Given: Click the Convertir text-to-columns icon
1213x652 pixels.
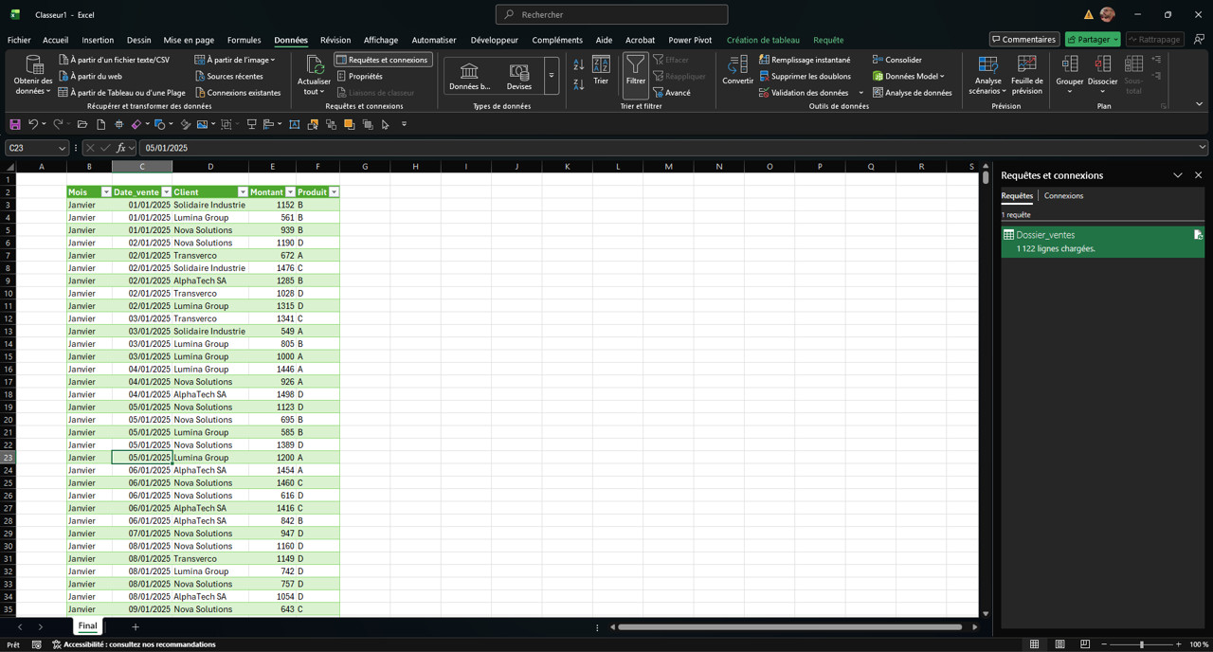Looking at the screenshot, I should click(737, 66).
